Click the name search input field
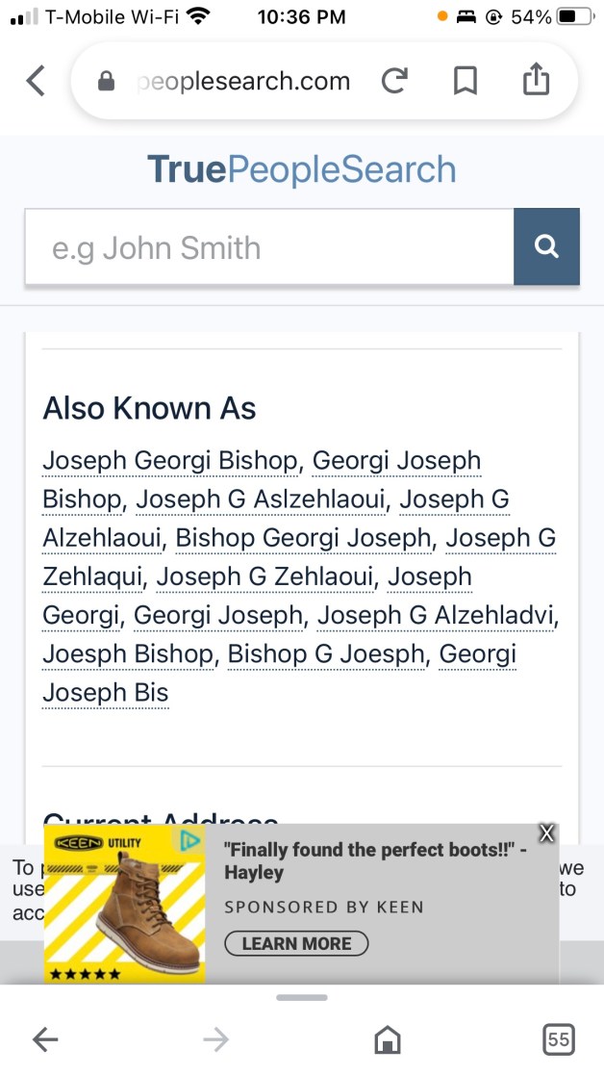The image size is (604, 1075). 269,247
